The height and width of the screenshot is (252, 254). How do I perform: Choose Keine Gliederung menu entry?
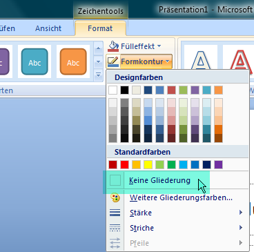pyautogui.click(x=178, y=180)
